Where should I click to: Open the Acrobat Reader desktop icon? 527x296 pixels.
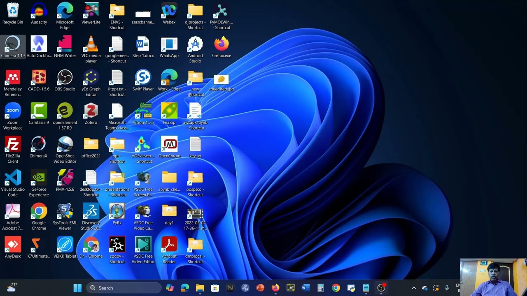pyautogui.click(x=169, y=250)
